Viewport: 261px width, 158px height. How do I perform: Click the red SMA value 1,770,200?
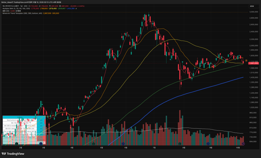(x=35, y=8)
